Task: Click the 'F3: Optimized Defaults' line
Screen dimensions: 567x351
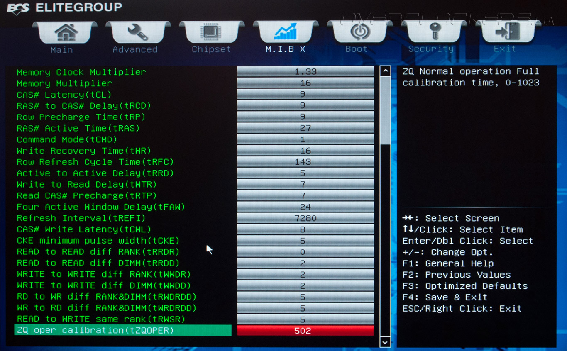Action: 465,286
